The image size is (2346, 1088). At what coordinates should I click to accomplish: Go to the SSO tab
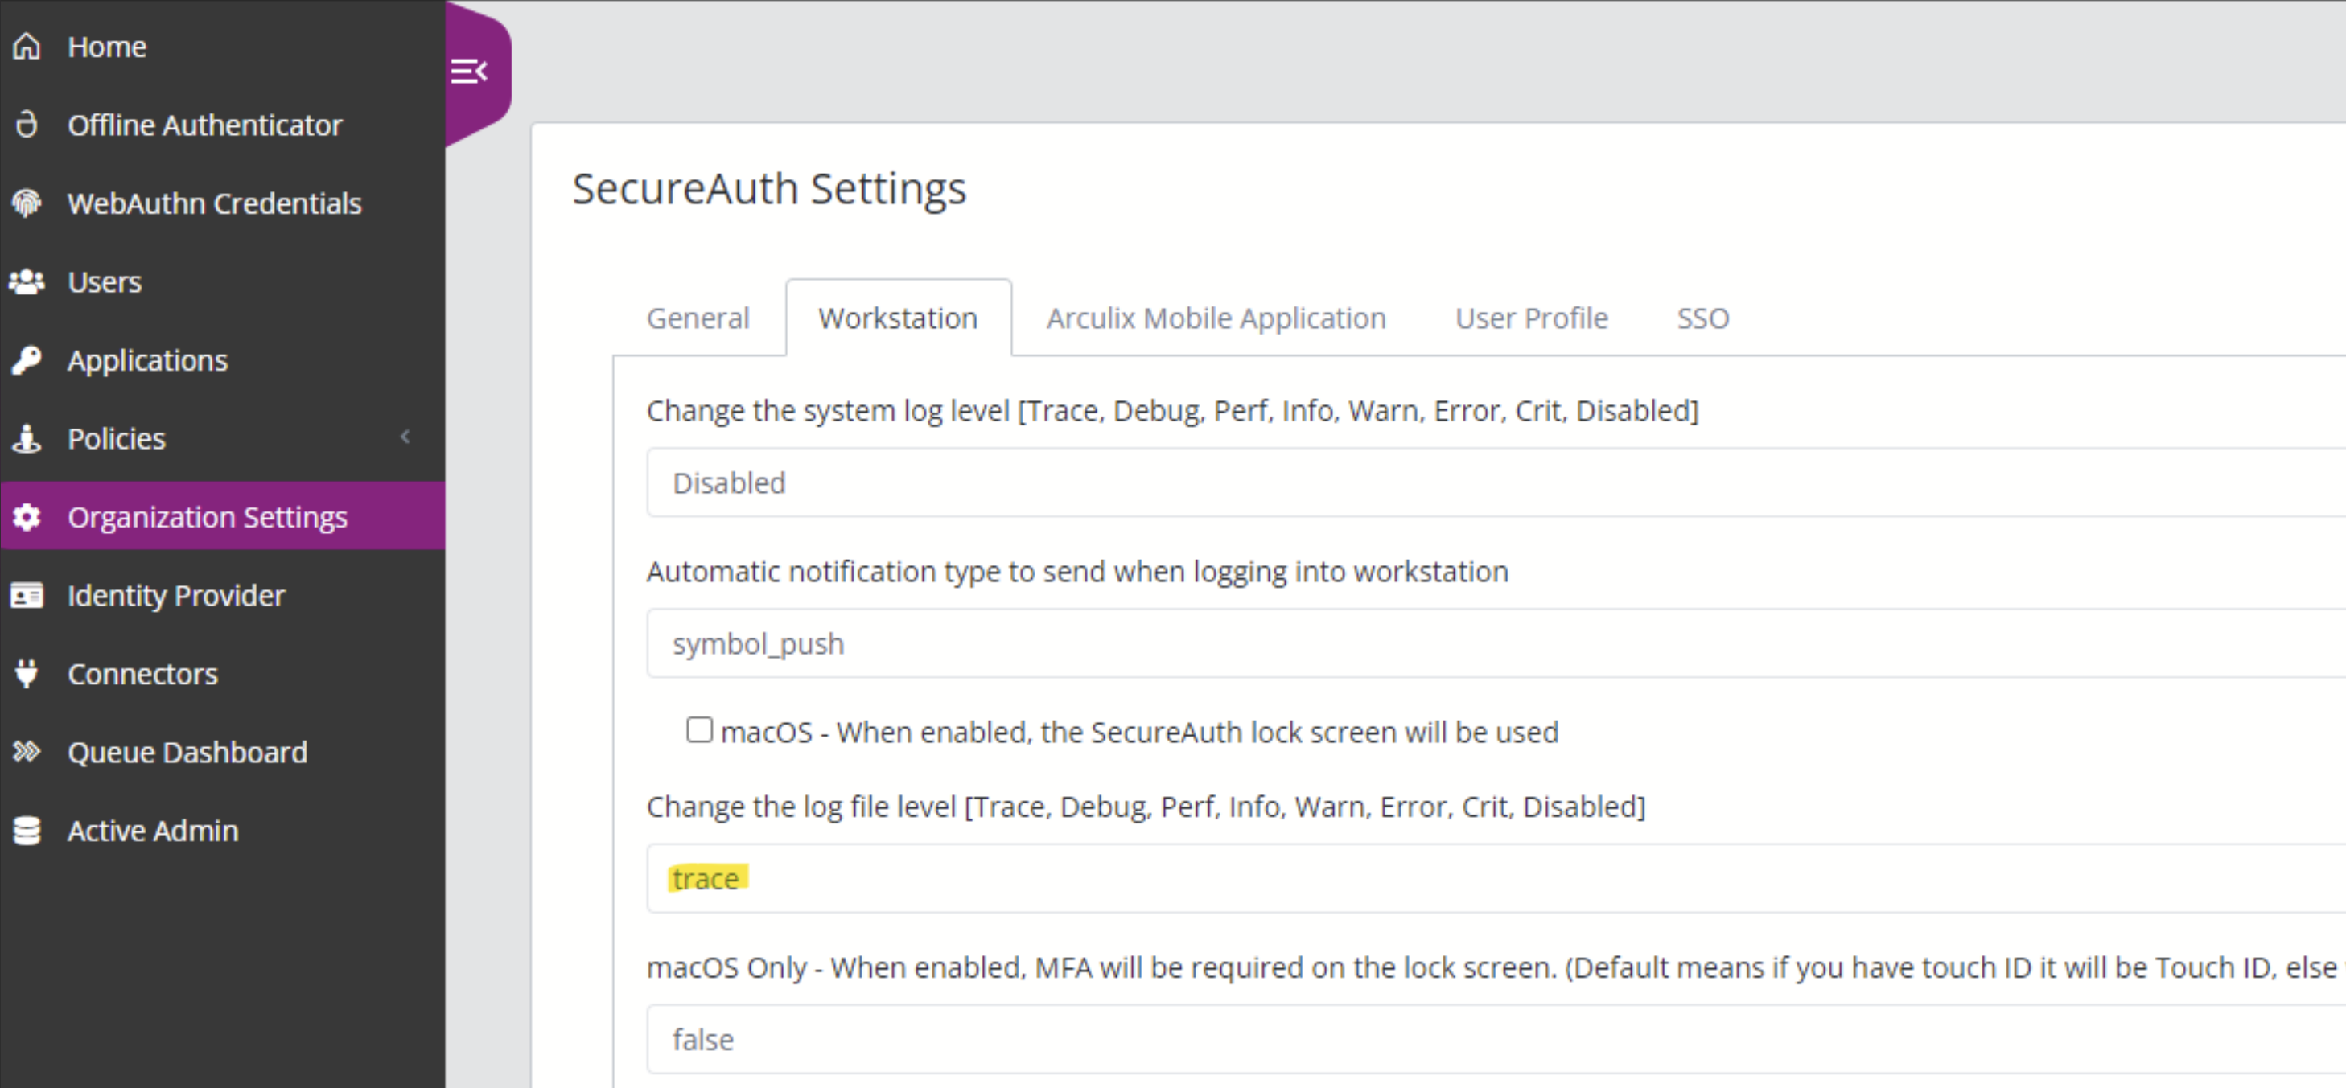1702,318
